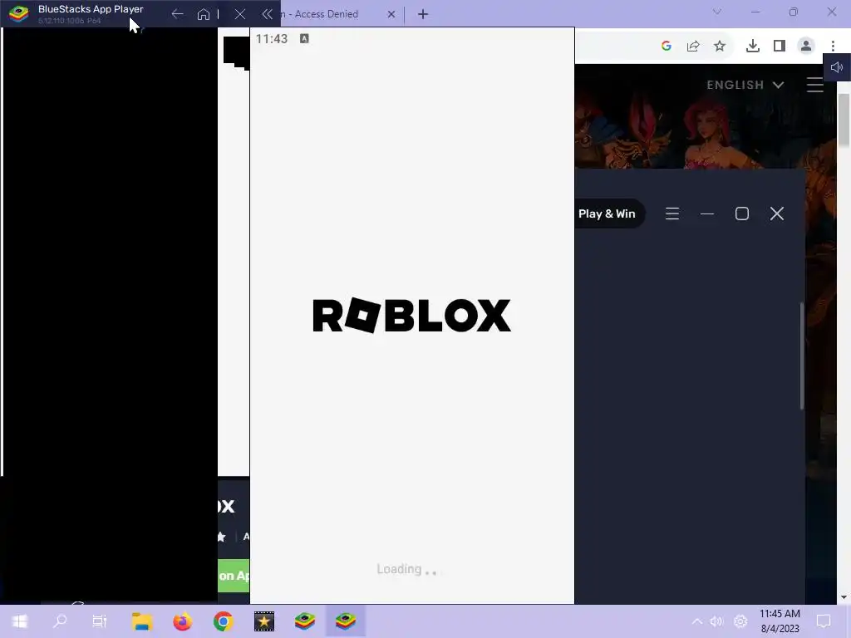Open the website hamburger menu

pyautogui.click(x=815, y=85)
